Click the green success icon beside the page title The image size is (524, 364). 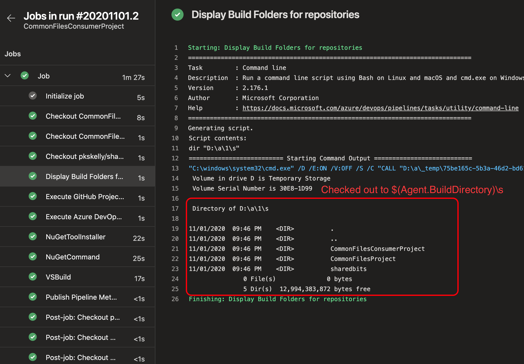[177, 15]
